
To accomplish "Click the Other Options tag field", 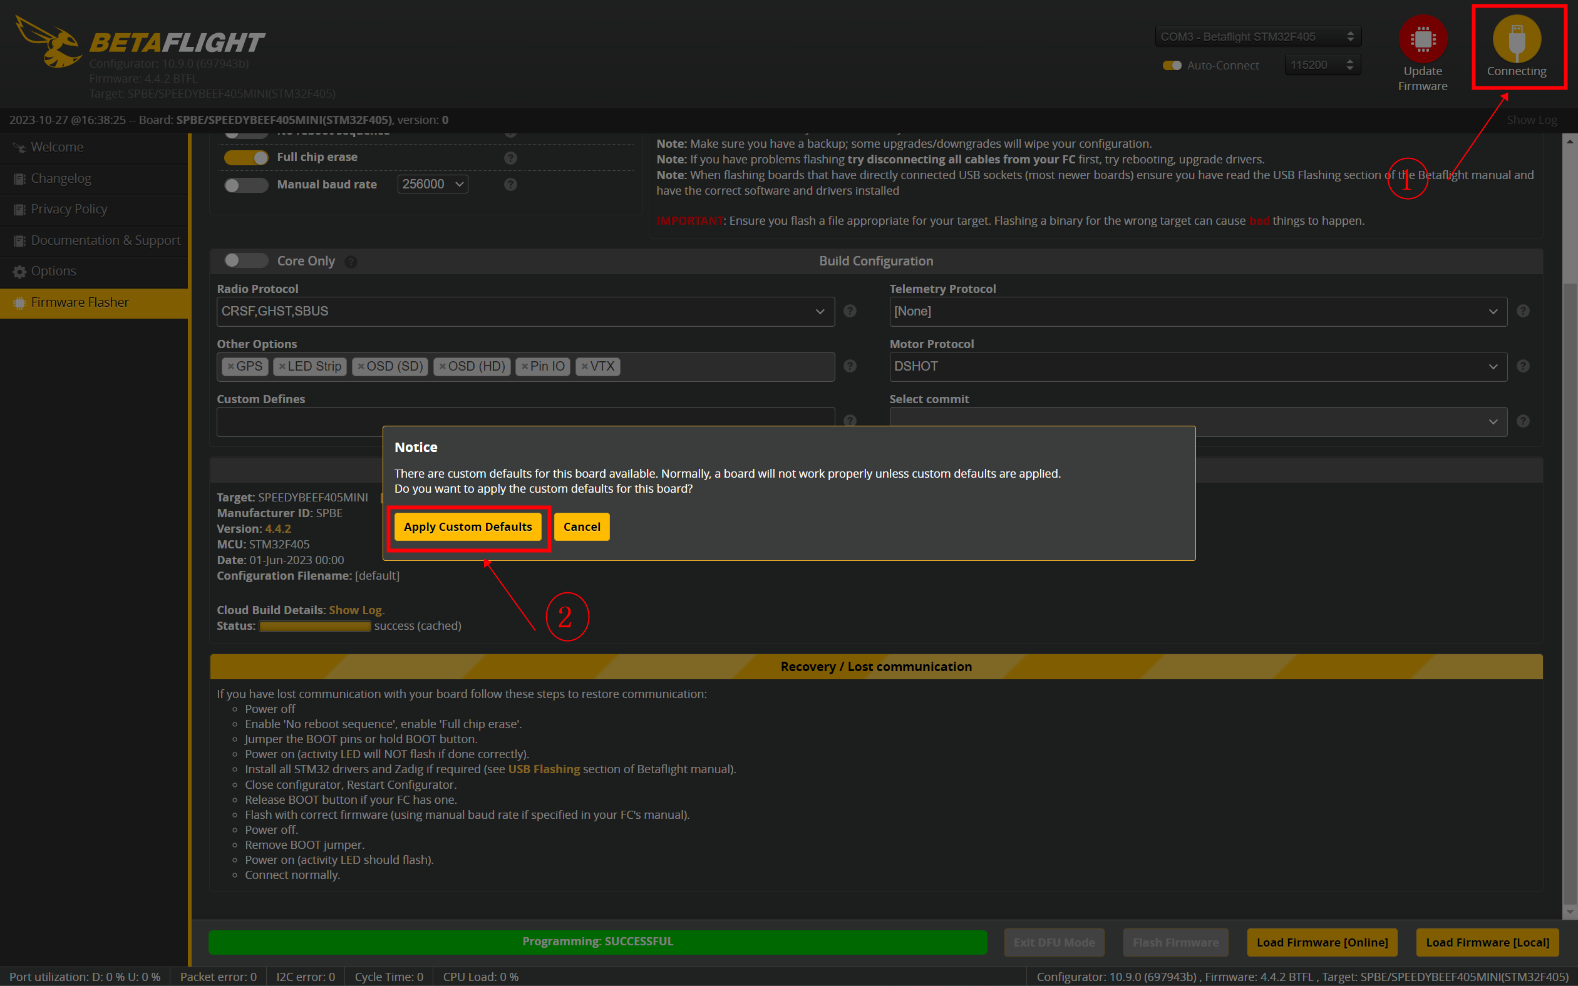I will (525, 366).
